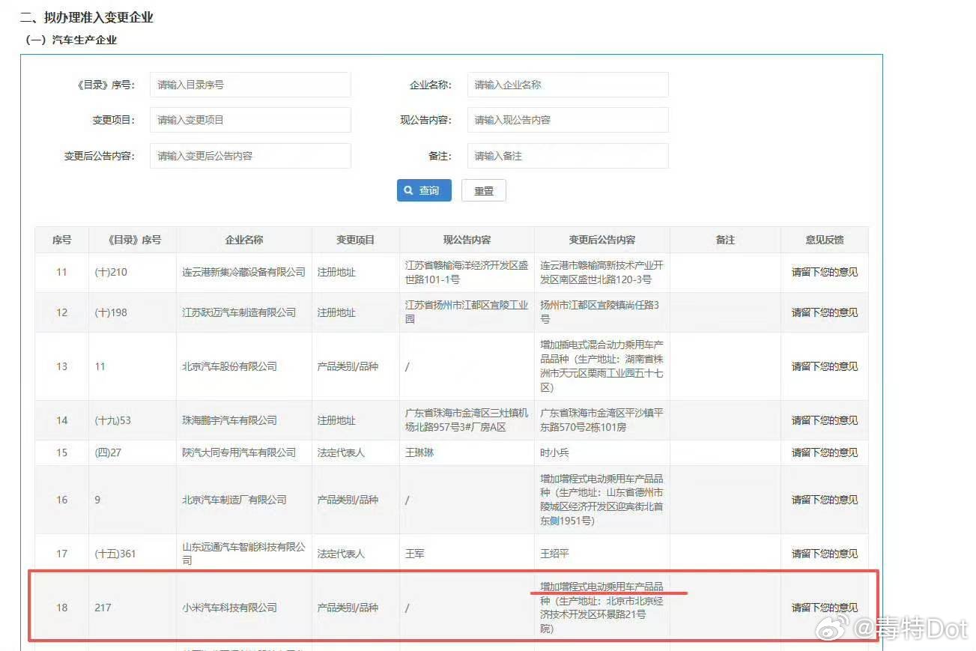976x651 pixels.
Task: Click catalog number (十五)361
Action: (115, 554)
